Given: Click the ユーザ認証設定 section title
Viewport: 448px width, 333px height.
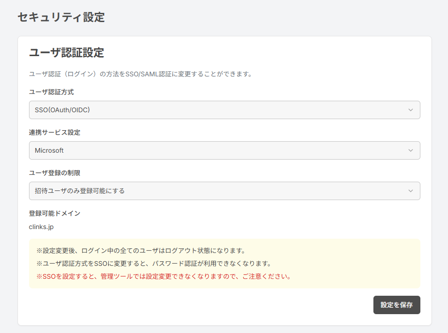Looking at the screenshot, I should click(x=59, y=53).
